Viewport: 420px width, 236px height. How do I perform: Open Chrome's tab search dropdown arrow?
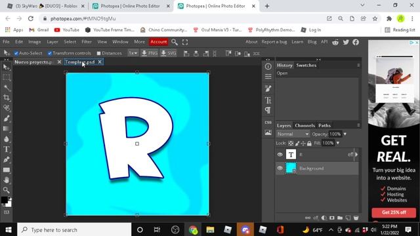[362, 5]
